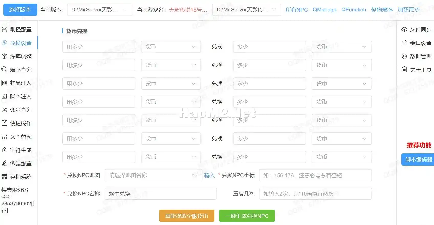The width and height of the screenshot is (434, 225).
Task: Click the 选择版本 button
Action: [x=20, y=10]
